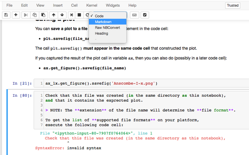The height and width of the screenshot is (155, 249).
Task: Move the selected cell up with the up arrow
Action: [x=54, y=15]
